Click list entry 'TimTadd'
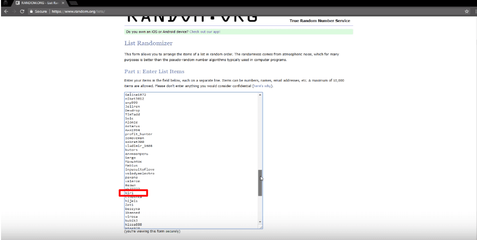477x240 pixels. click(132, 114)
